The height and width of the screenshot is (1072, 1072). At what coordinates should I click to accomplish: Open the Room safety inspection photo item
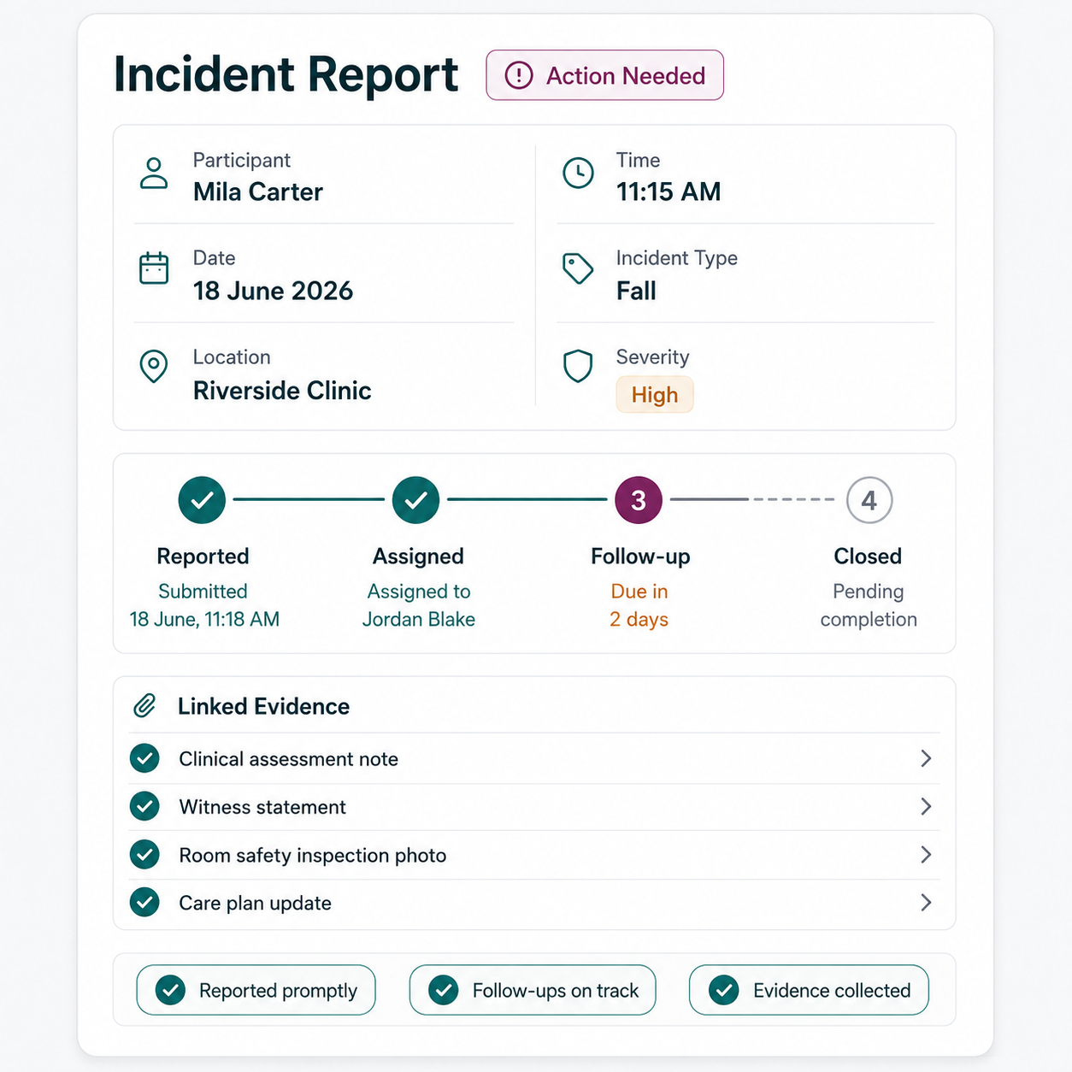[x=534, y=855]
